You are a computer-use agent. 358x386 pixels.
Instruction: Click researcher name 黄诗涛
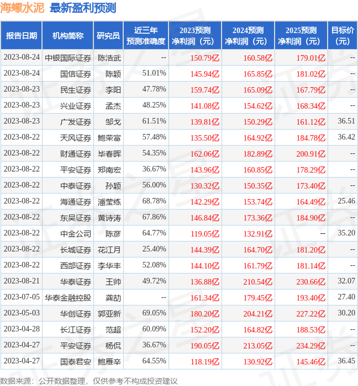click(x=109, y=218)
